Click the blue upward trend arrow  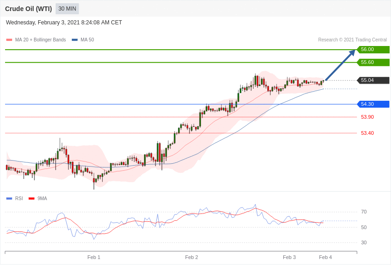tap(340, 65)
